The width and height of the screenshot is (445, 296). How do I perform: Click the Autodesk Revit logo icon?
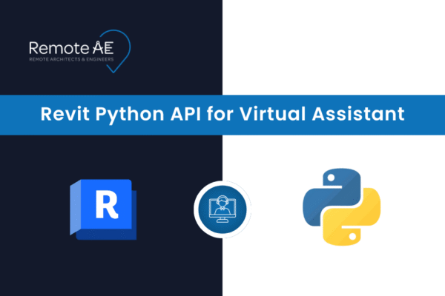[105, 209]
